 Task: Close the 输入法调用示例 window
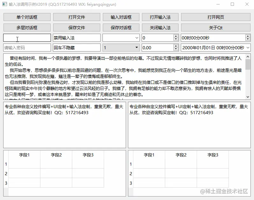pyautogui.click(x=247, y=4)
